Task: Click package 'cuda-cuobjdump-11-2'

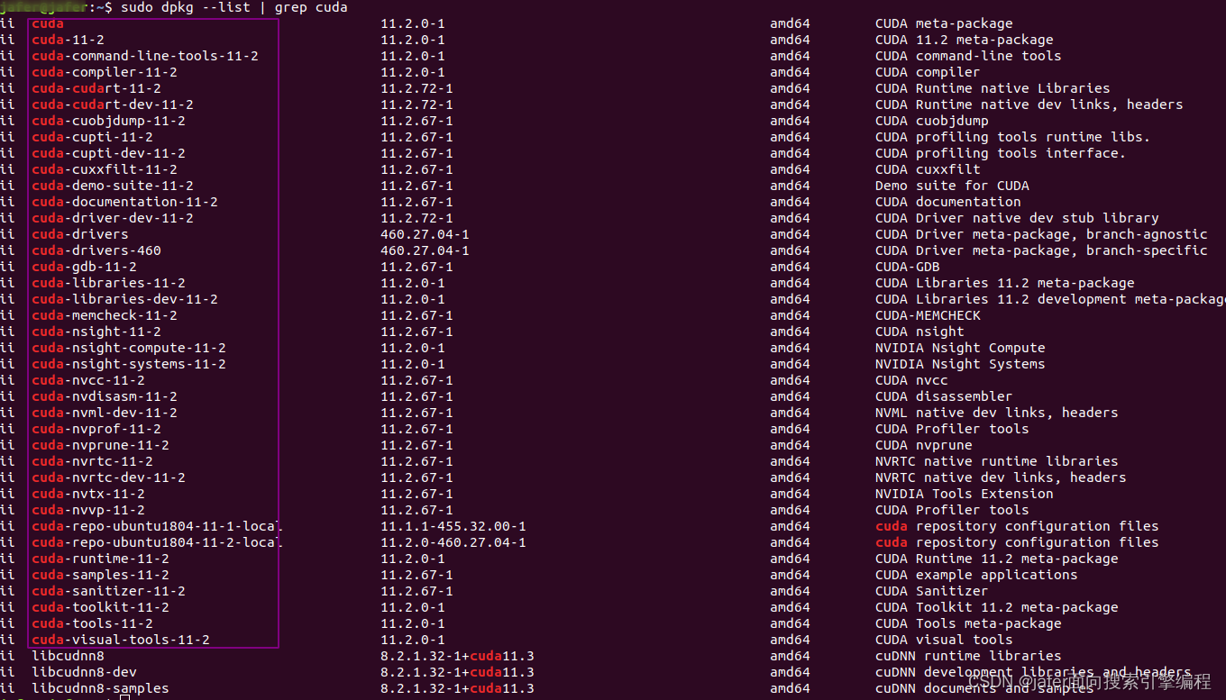Action: click(108, 121)
